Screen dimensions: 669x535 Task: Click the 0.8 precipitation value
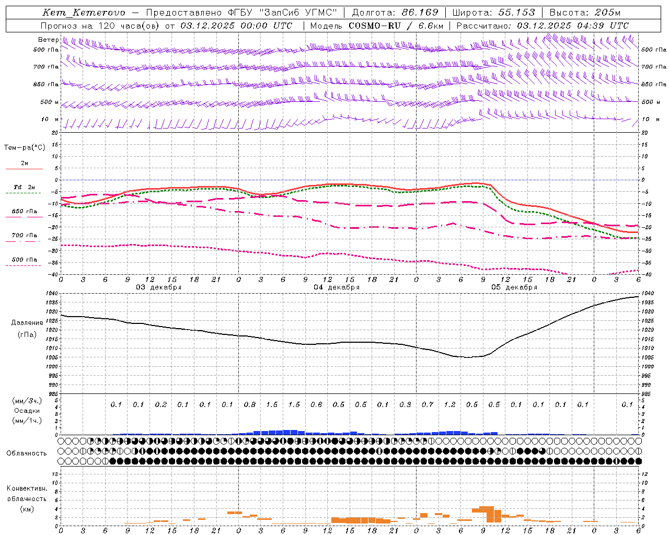tap(250, 404)
